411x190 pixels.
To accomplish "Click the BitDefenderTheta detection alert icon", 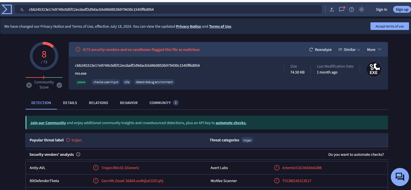I will tap(96, 181).
